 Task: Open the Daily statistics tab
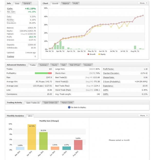coord(63,65)
